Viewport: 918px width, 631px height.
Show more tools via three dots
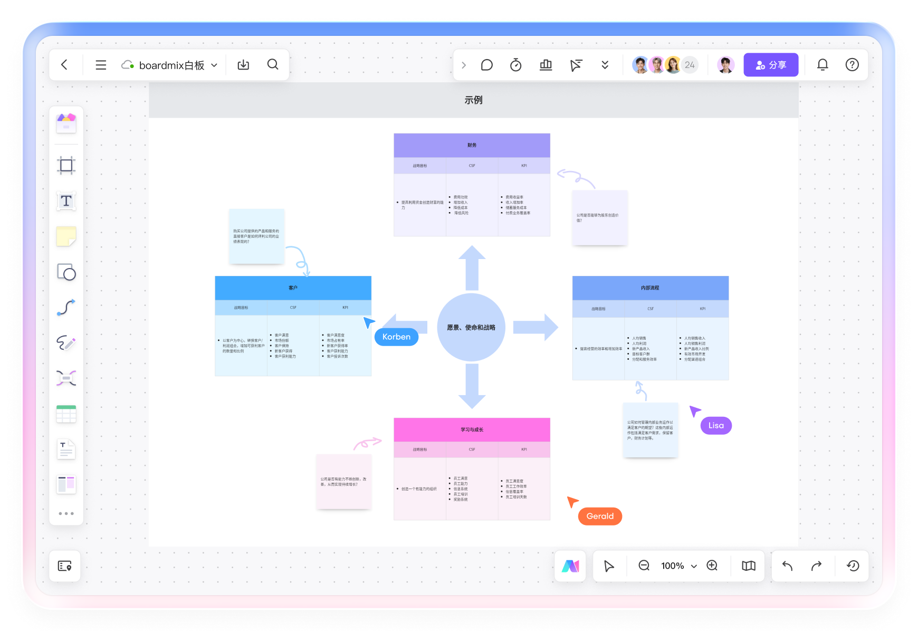click(66, 513)
